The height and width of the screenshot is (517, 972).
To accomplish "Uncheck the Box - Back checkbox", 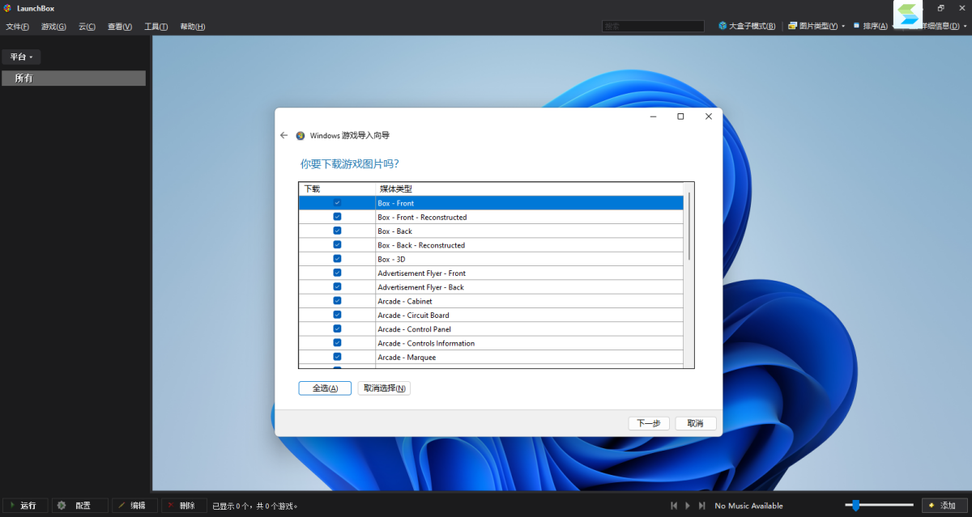I will click(337, 231).
